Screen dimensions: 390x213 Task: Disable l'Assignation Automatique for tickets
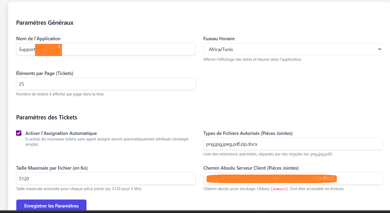(18, 133)
